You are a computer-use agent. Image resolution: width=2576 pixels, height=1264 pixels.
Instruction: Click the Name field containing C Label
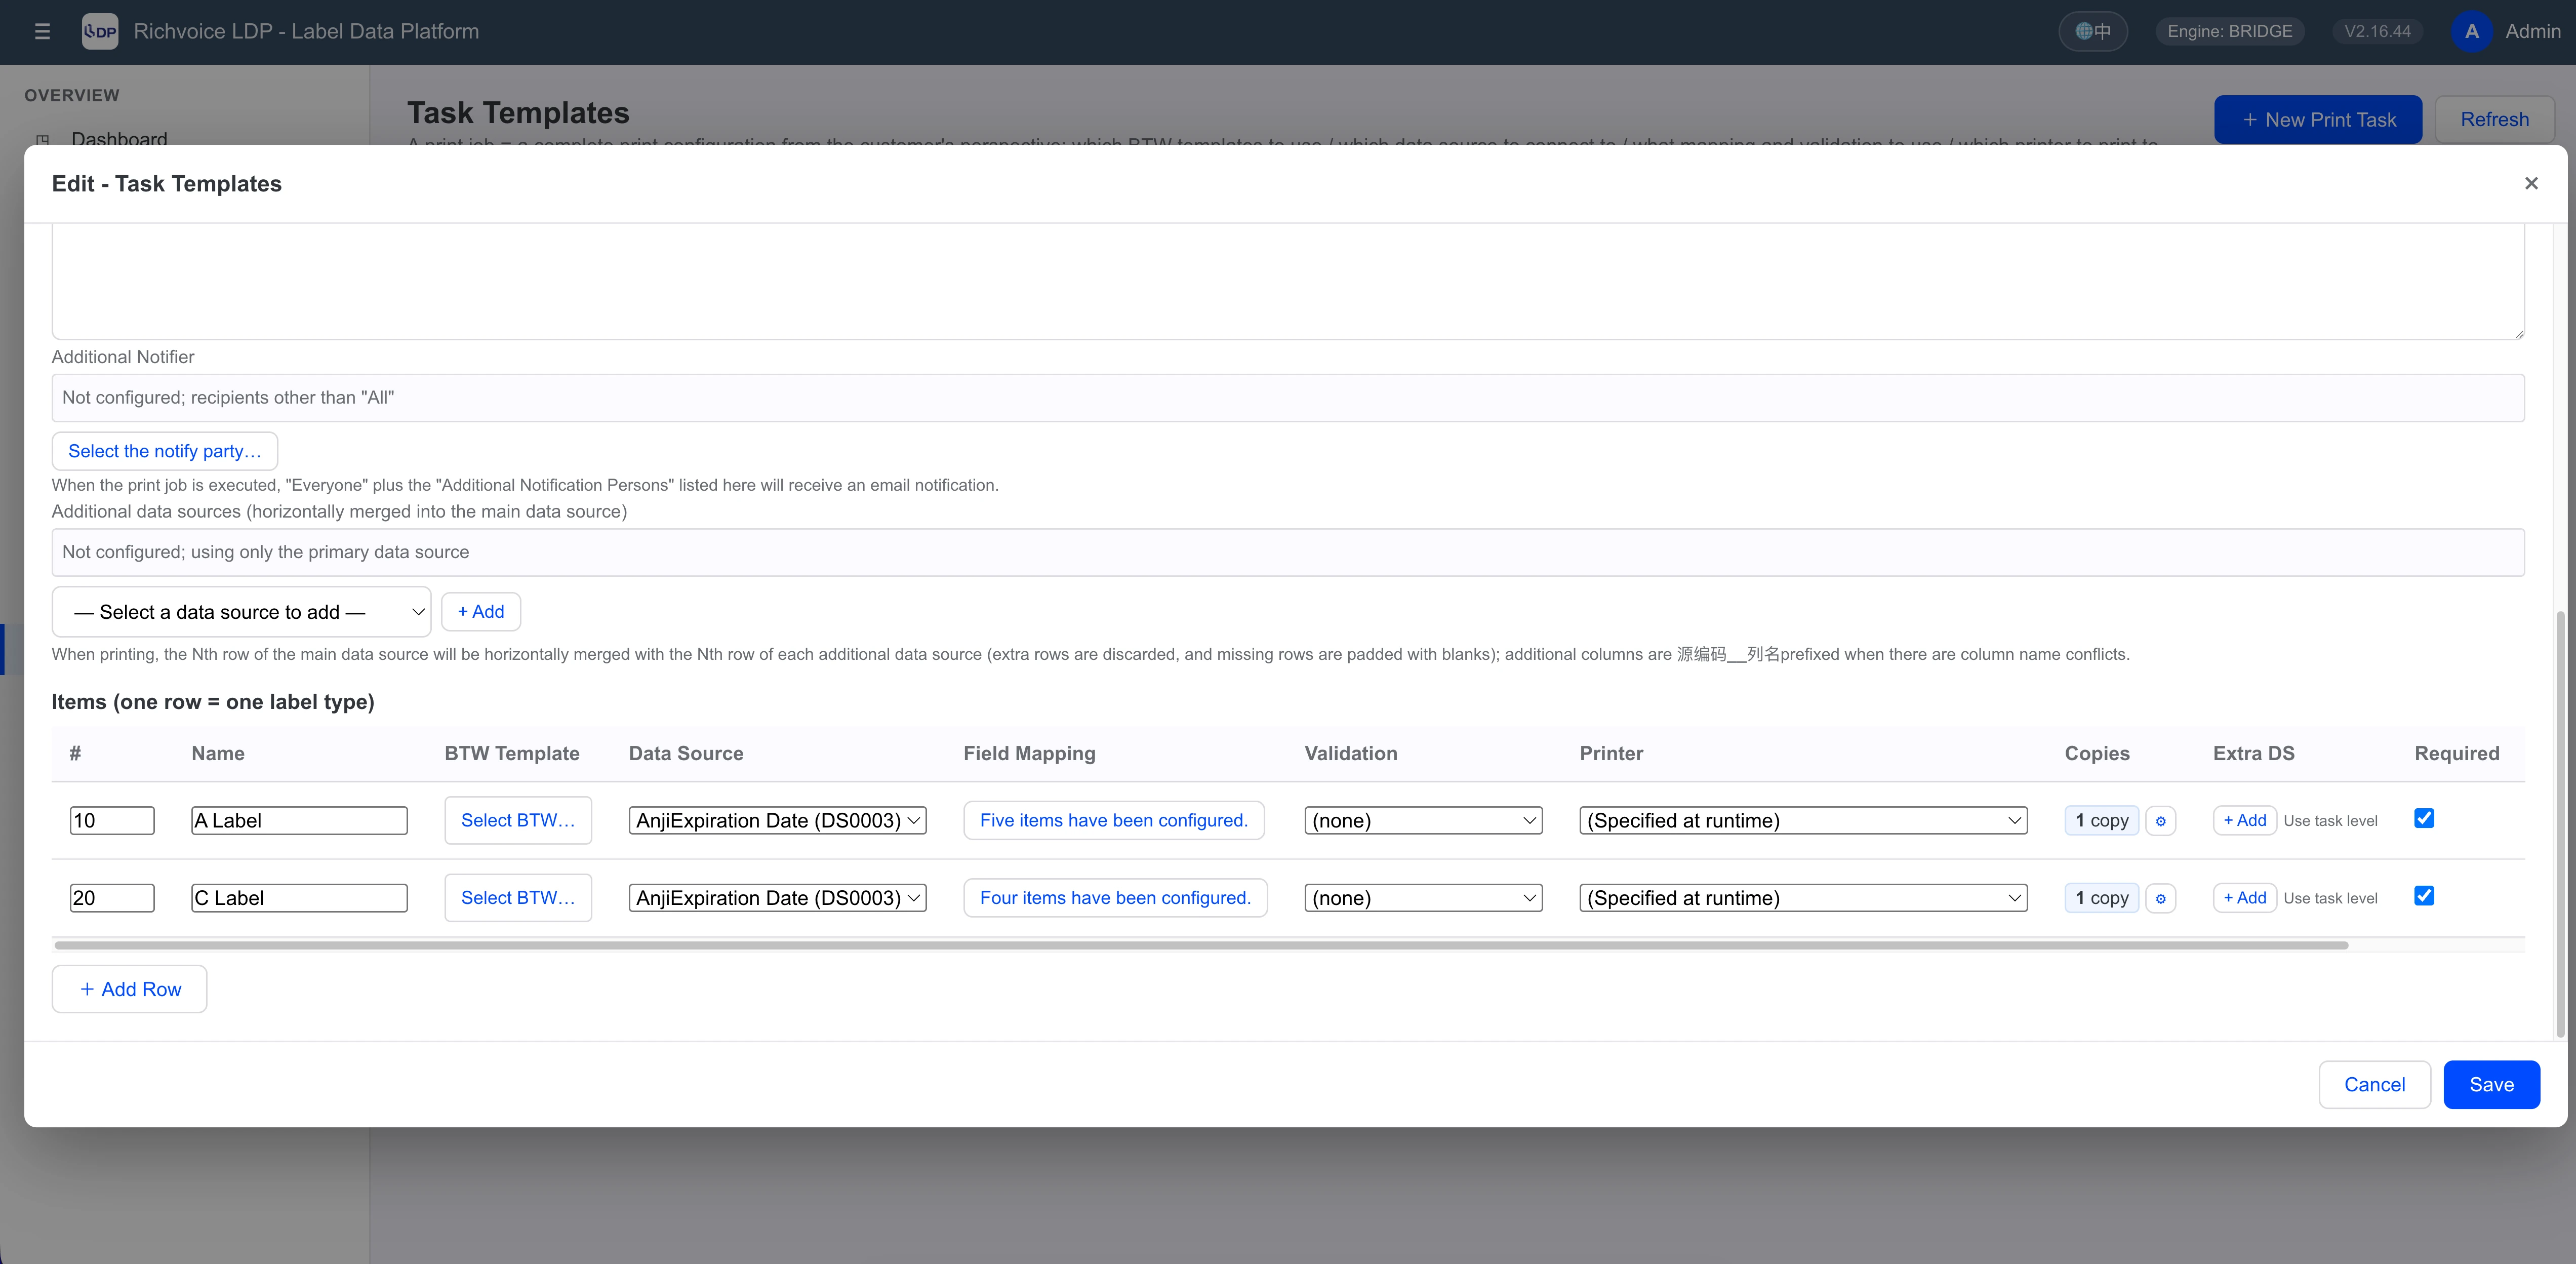pos(299,899)
